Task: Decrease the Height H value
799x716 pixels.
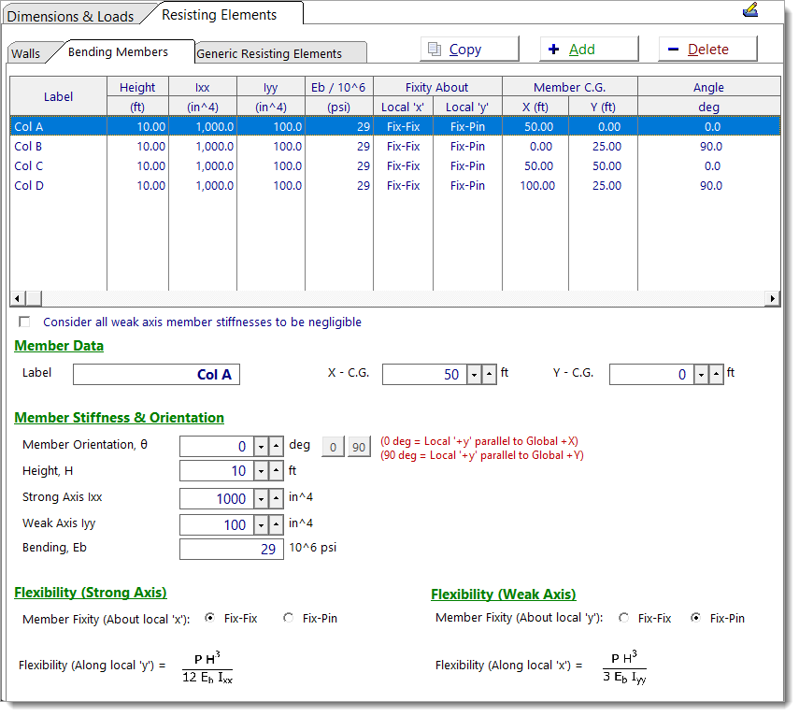Action: click(262, 471)
